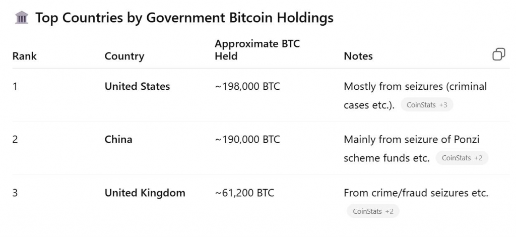Select China country cell
The height and width of the screenshot is (237, 516).
tap(118, 139)
